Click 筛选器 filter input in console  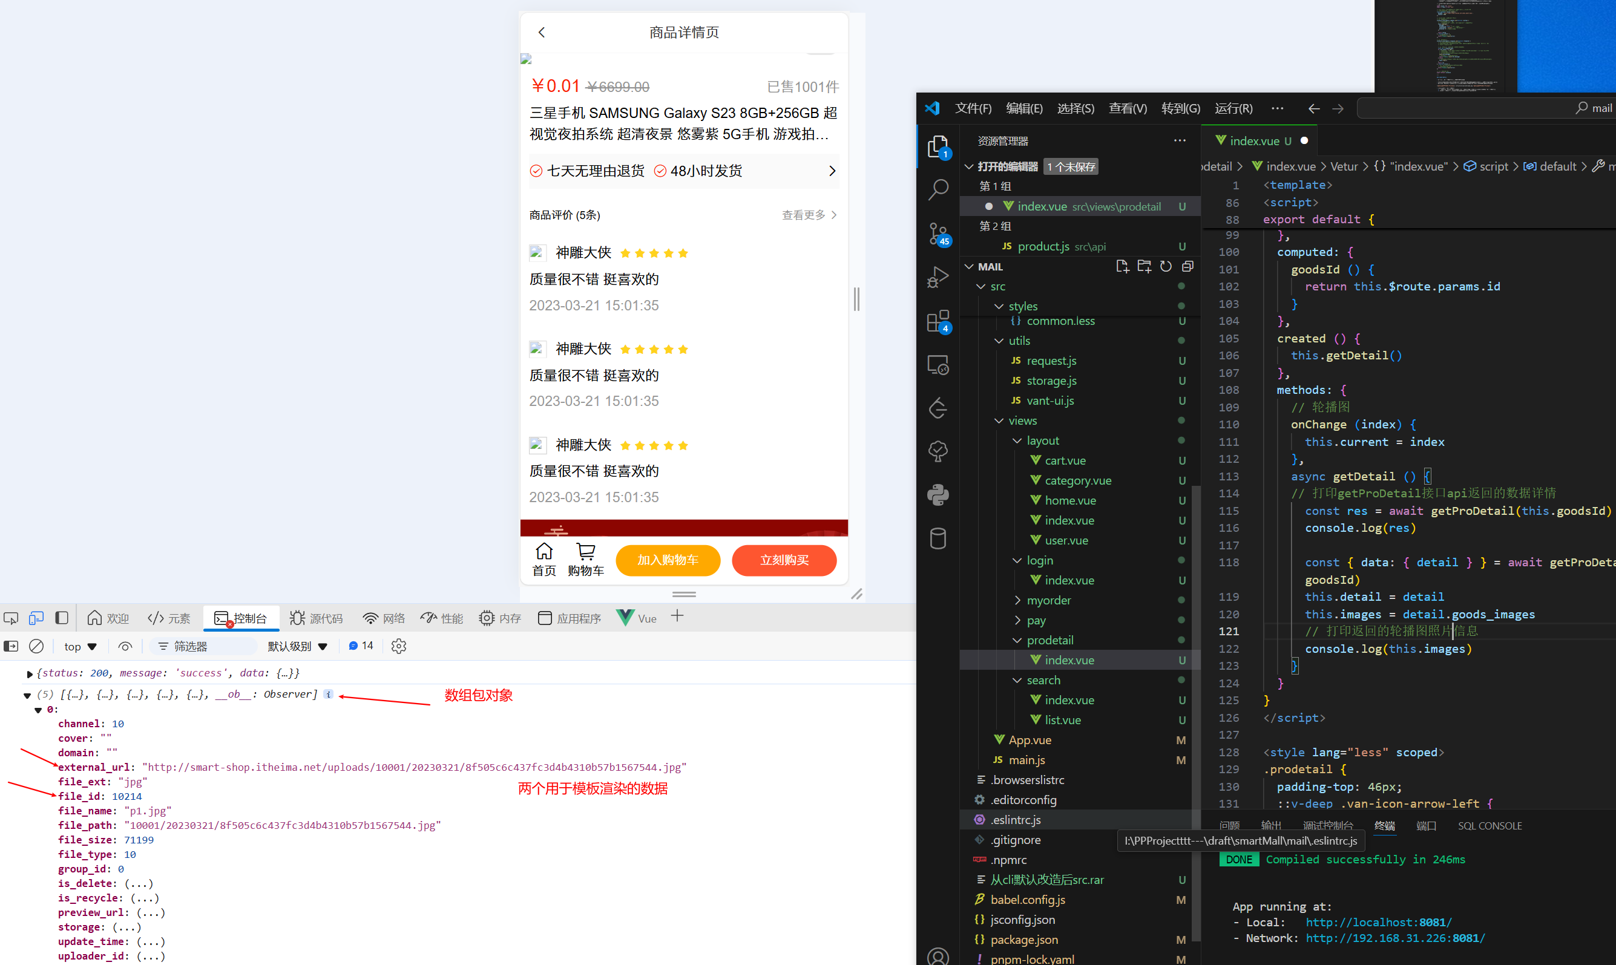(205, 646)
